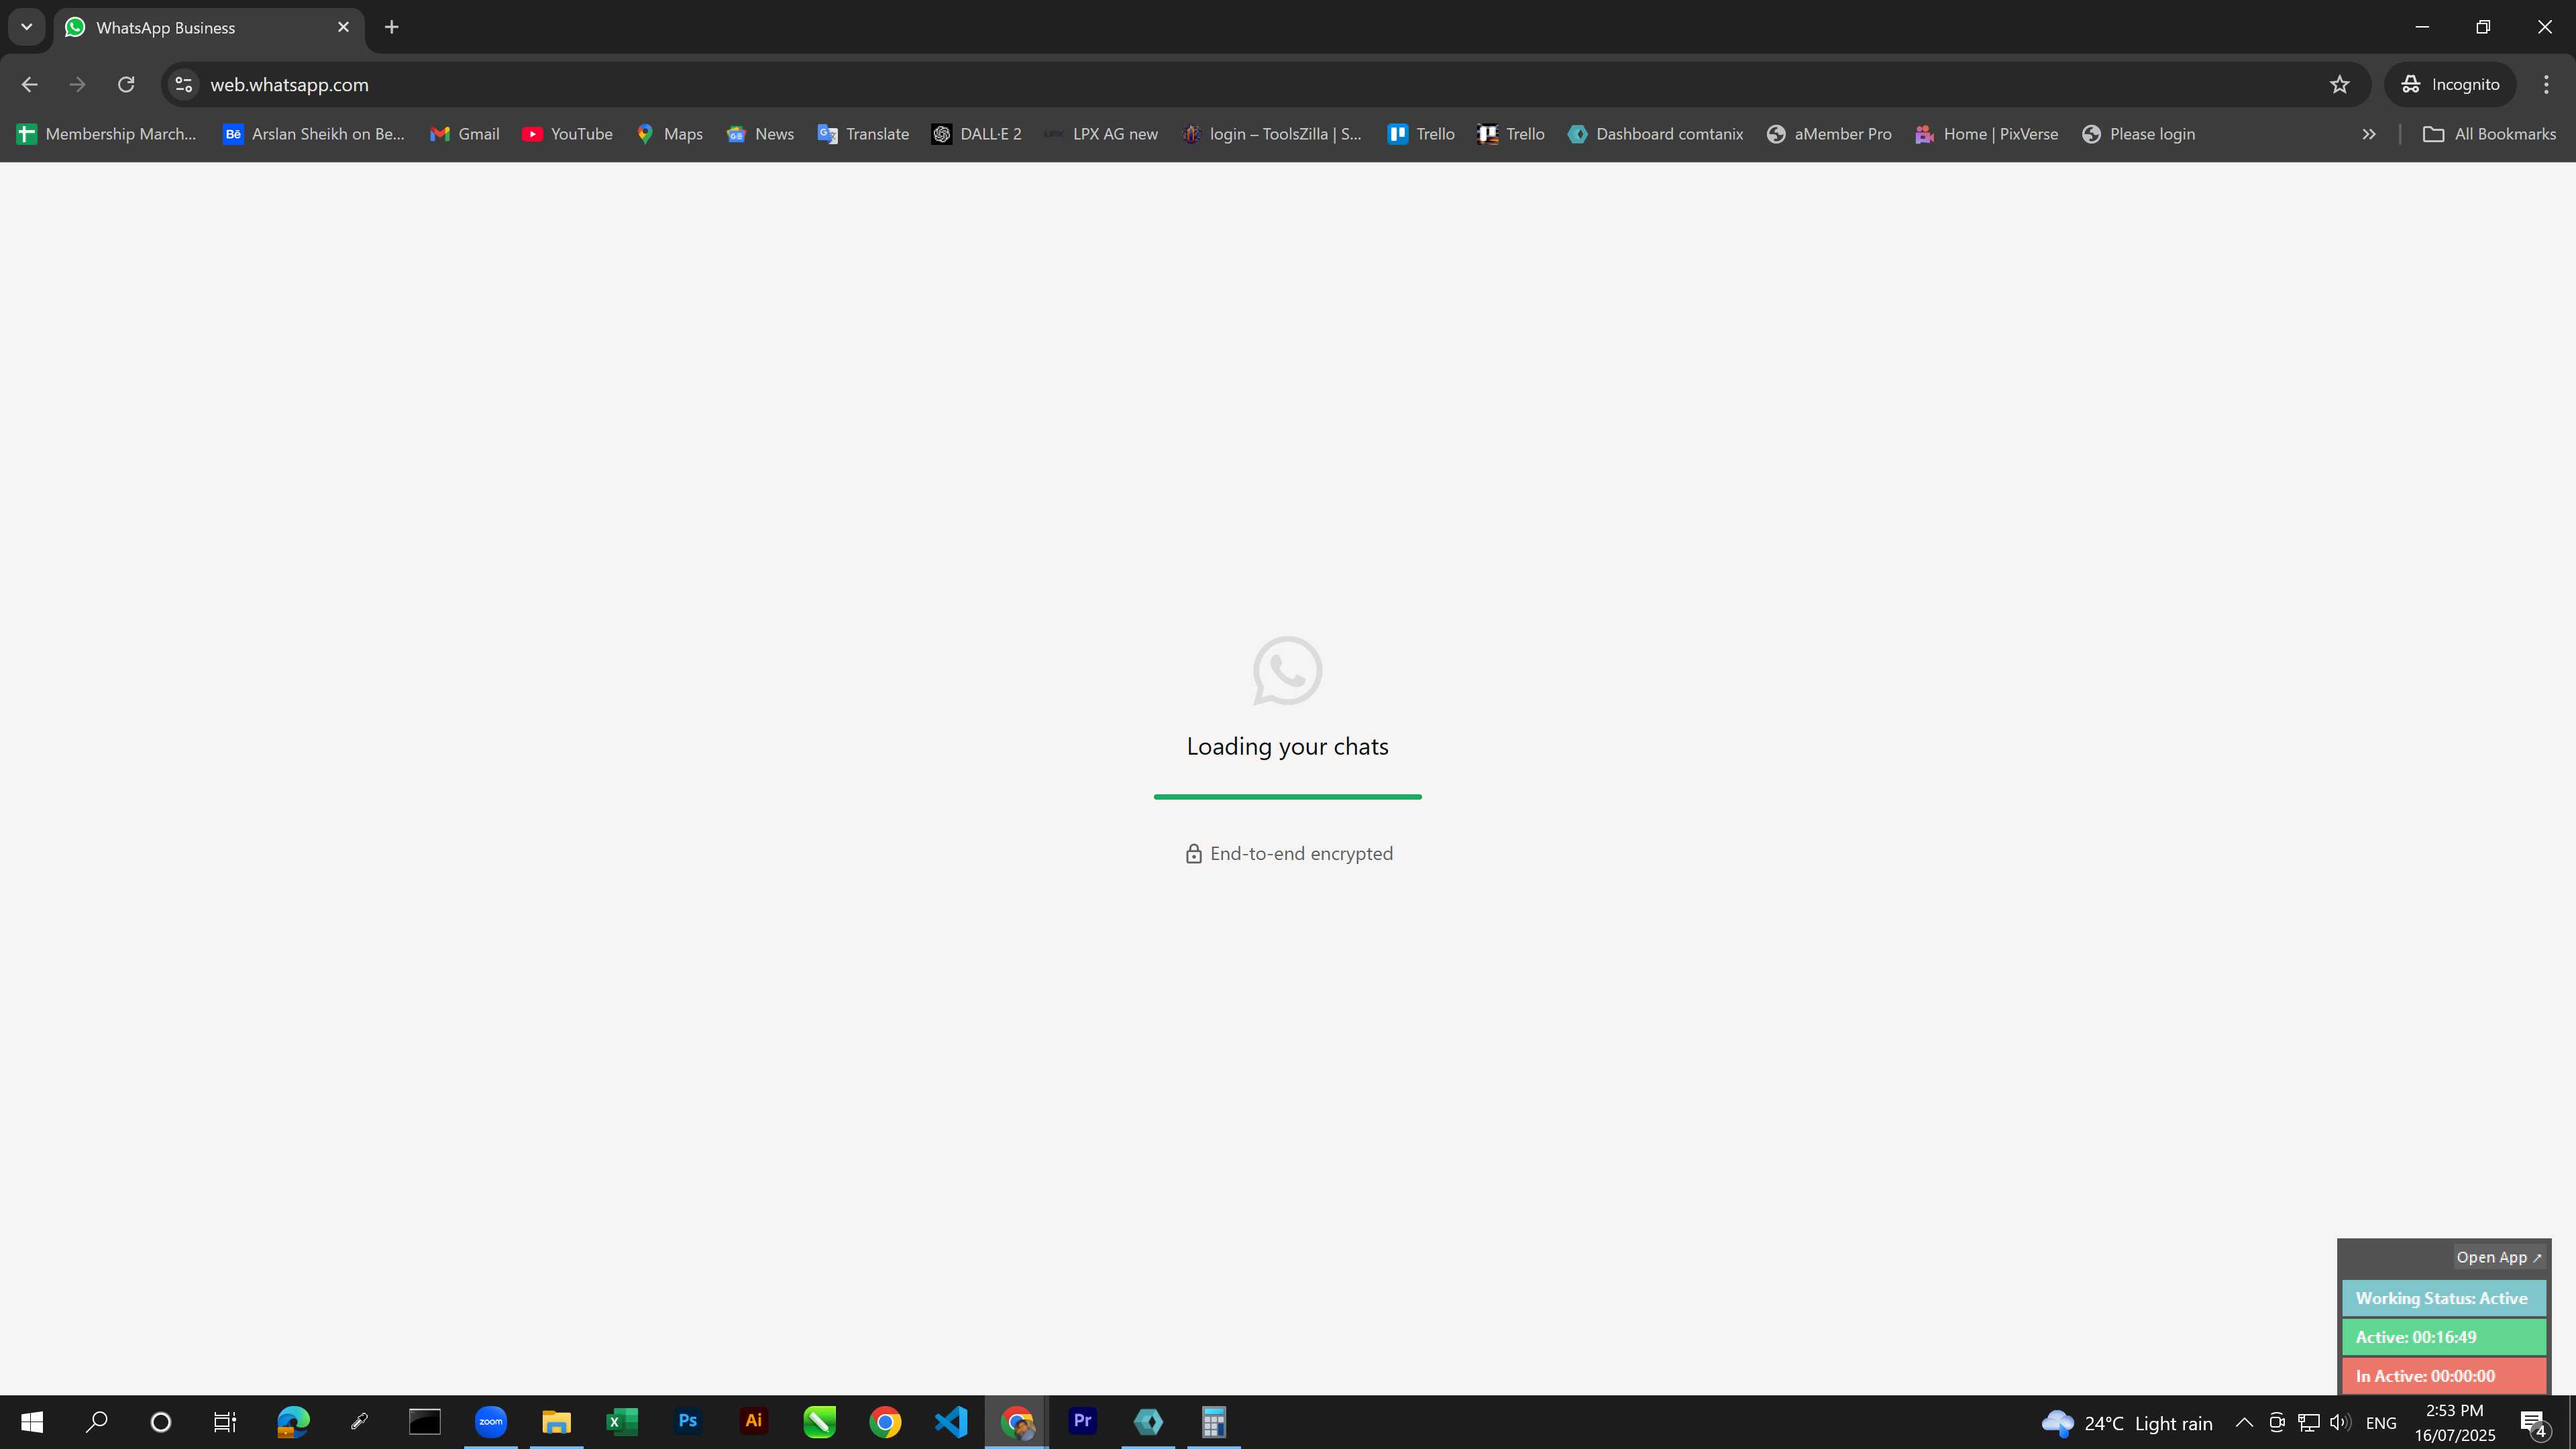Bookmark this tab with star icon
This screenshot has width=2576, height=1449.
pos(2339,85)
